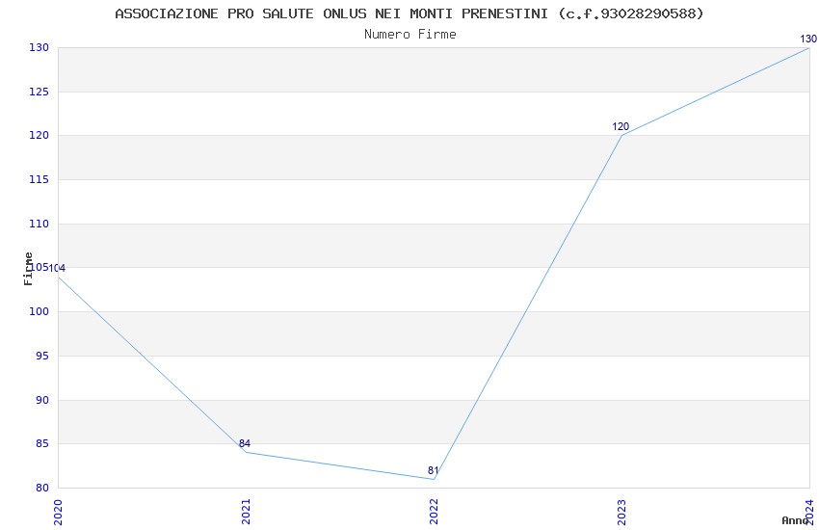The height and width of the screenshot is (530, 819).
Task: Click the data label '120' at 2023
Action: [x=621, y=126]
